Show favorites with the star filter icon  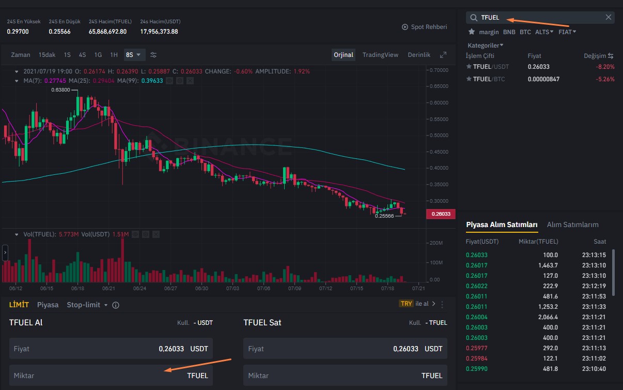pos(471,32)
